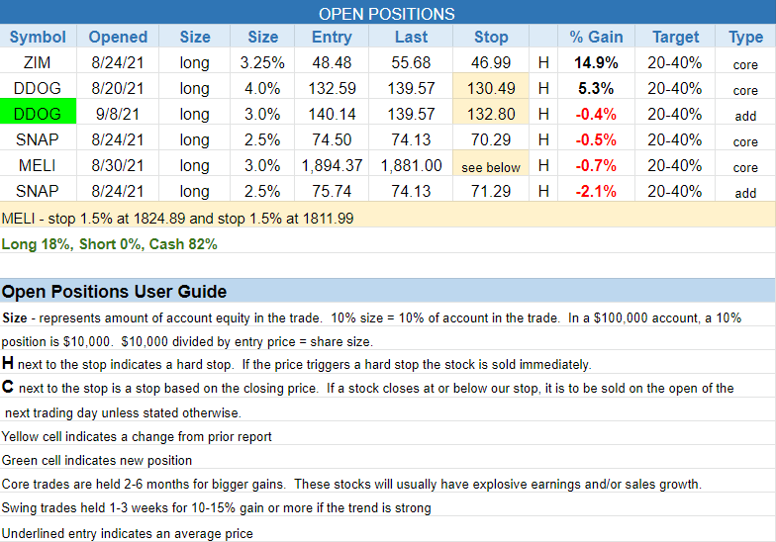Click the 14.9% gain cell
776x542 pixels.
point(596,62)
